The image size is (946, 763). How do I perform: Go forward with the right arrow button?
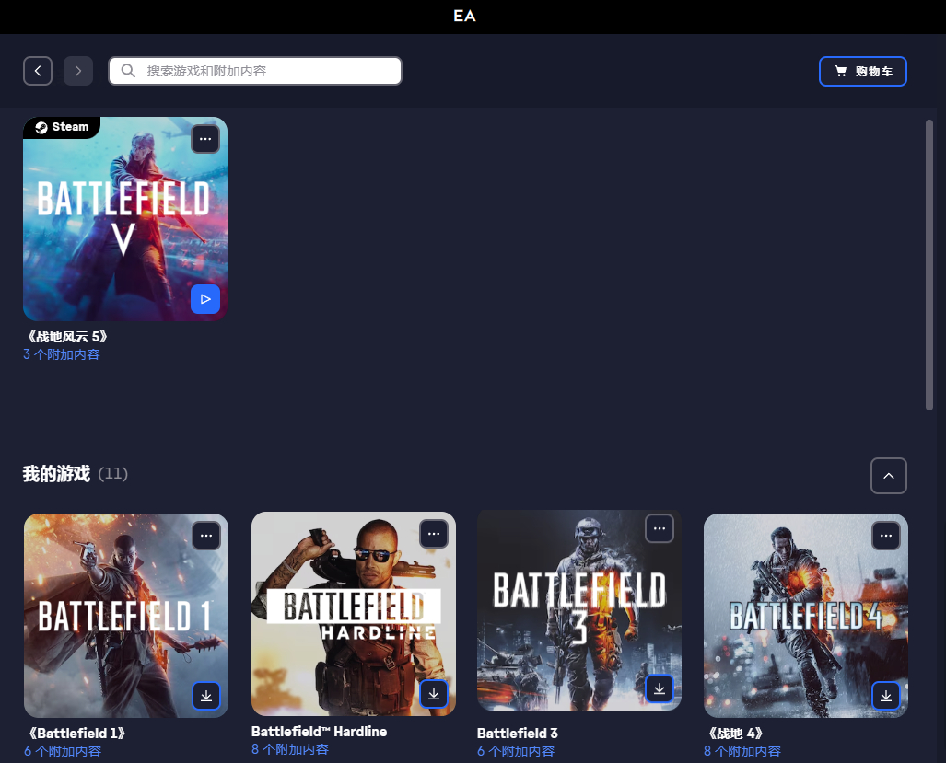pos(77,71)
